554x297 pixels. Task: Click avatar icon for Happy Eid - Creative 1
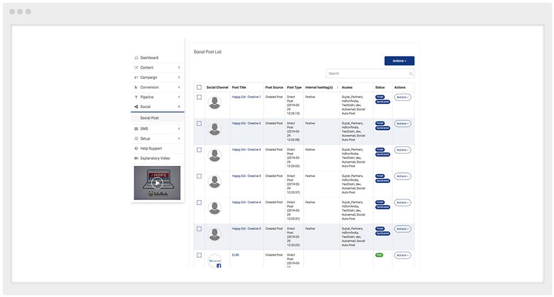pyautogui.click(x=214, y=103)
